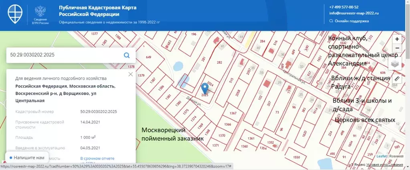The image size is (410, 170).
Task: Click the cadastral map globe logo
Action: pos(15,14)
